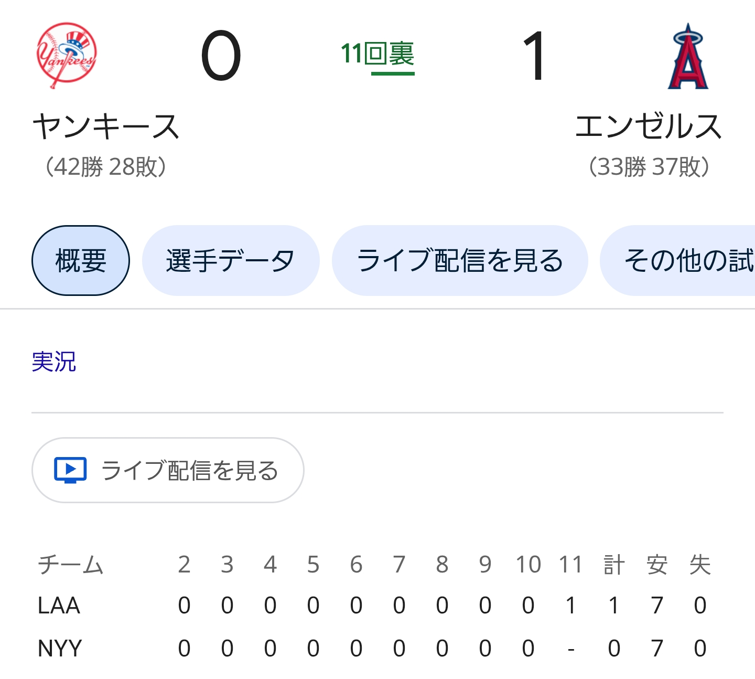Click the live stream TV play icon
This screenshot has width=755, height=679.
[x=70, y=470]
